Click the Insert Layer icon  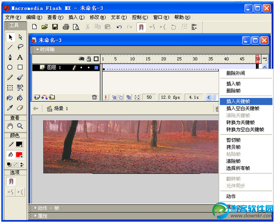37,97
